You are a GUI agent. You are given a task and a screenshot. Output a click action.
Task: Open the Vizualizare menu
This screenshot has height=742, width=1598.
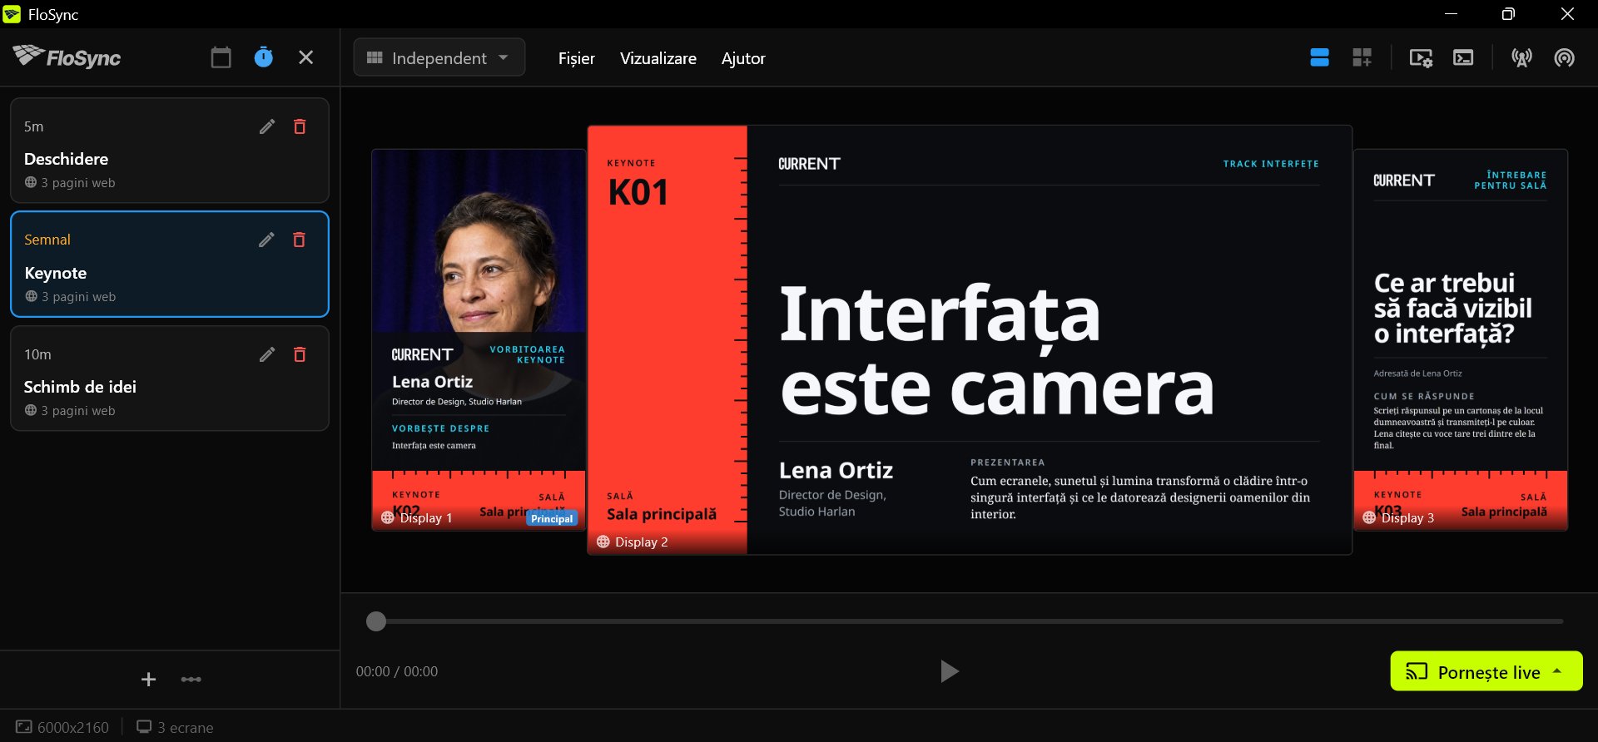(658, 58)
